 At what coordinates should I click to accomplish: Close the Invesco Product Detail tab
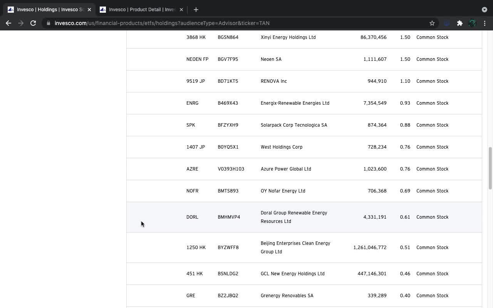[x=181, y=10]
